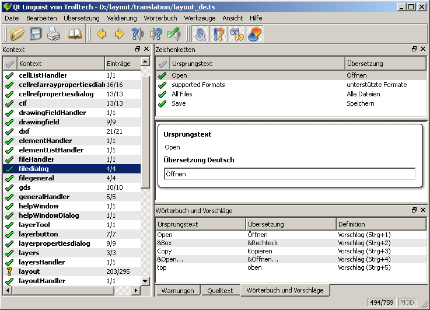Save the translation with the floppy disk icon

pos(36,34)
